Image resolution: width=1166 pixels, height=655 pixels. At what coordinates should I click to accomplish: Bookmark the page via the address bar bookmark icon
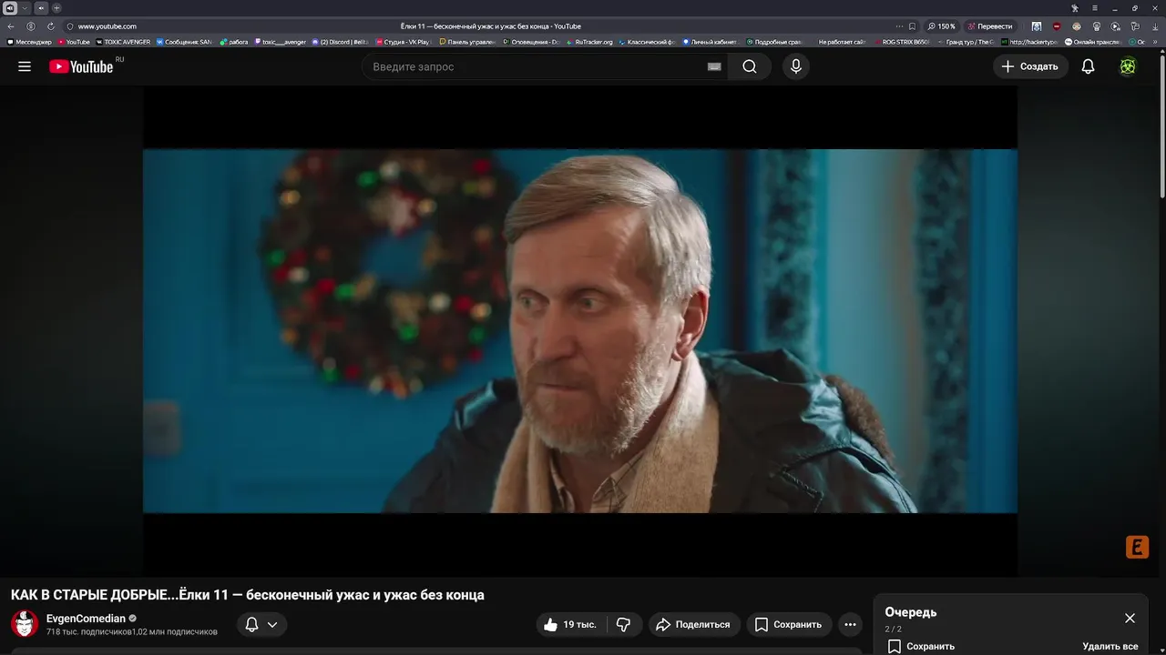click(912, 26)
